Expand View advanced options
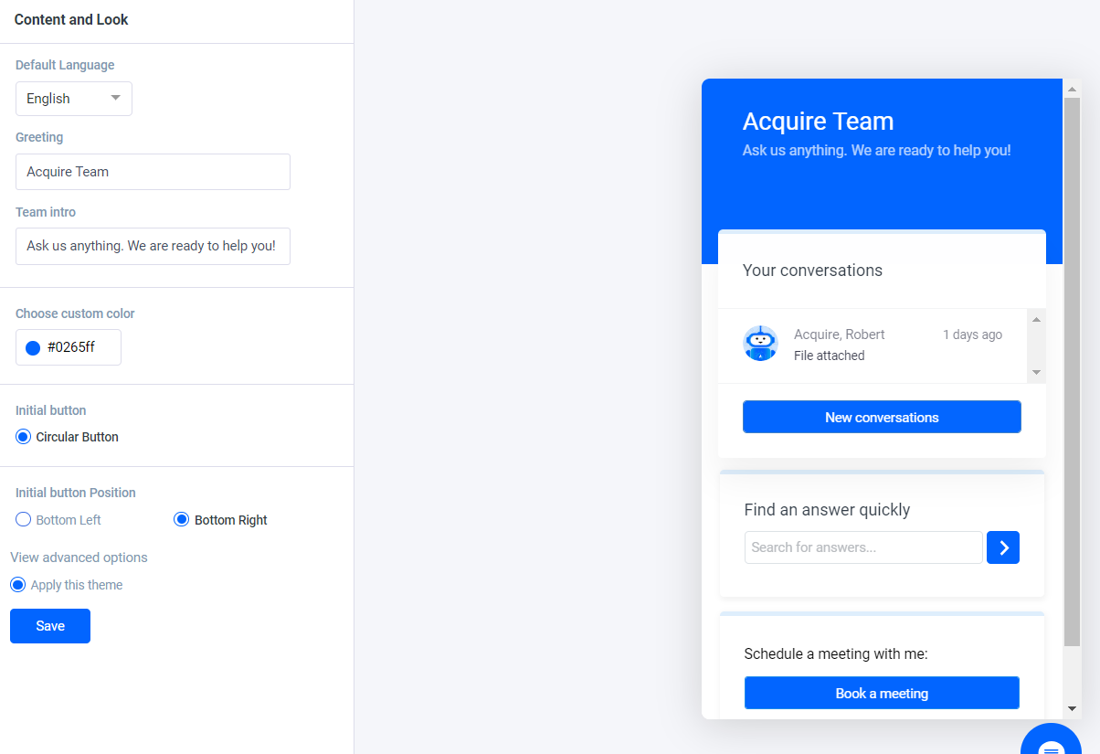The width and height of the screenshot is (1100, 754). tap(79, 558)
